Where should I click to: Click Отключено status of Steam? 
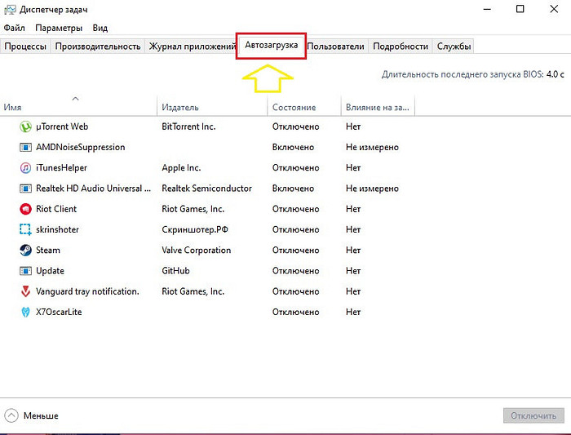295,251
